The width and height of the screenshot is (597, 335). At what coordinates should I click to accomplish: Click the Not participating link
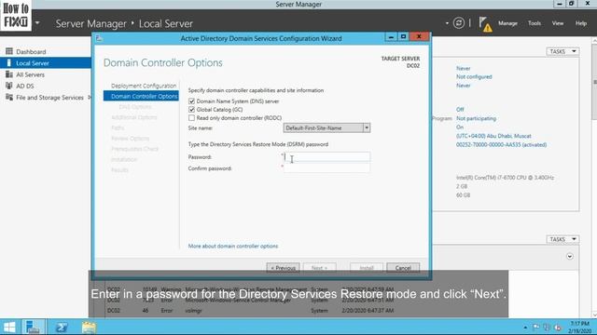click(476, 118)
